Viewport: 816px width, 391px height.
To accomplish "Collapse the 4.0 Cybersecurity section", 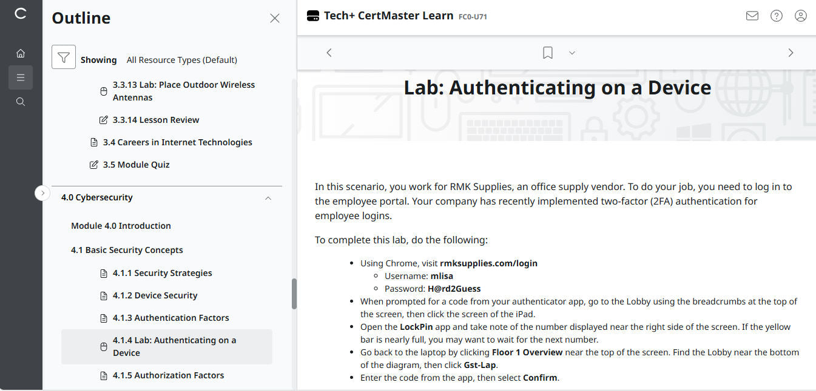I will click(x=268, y=198).
